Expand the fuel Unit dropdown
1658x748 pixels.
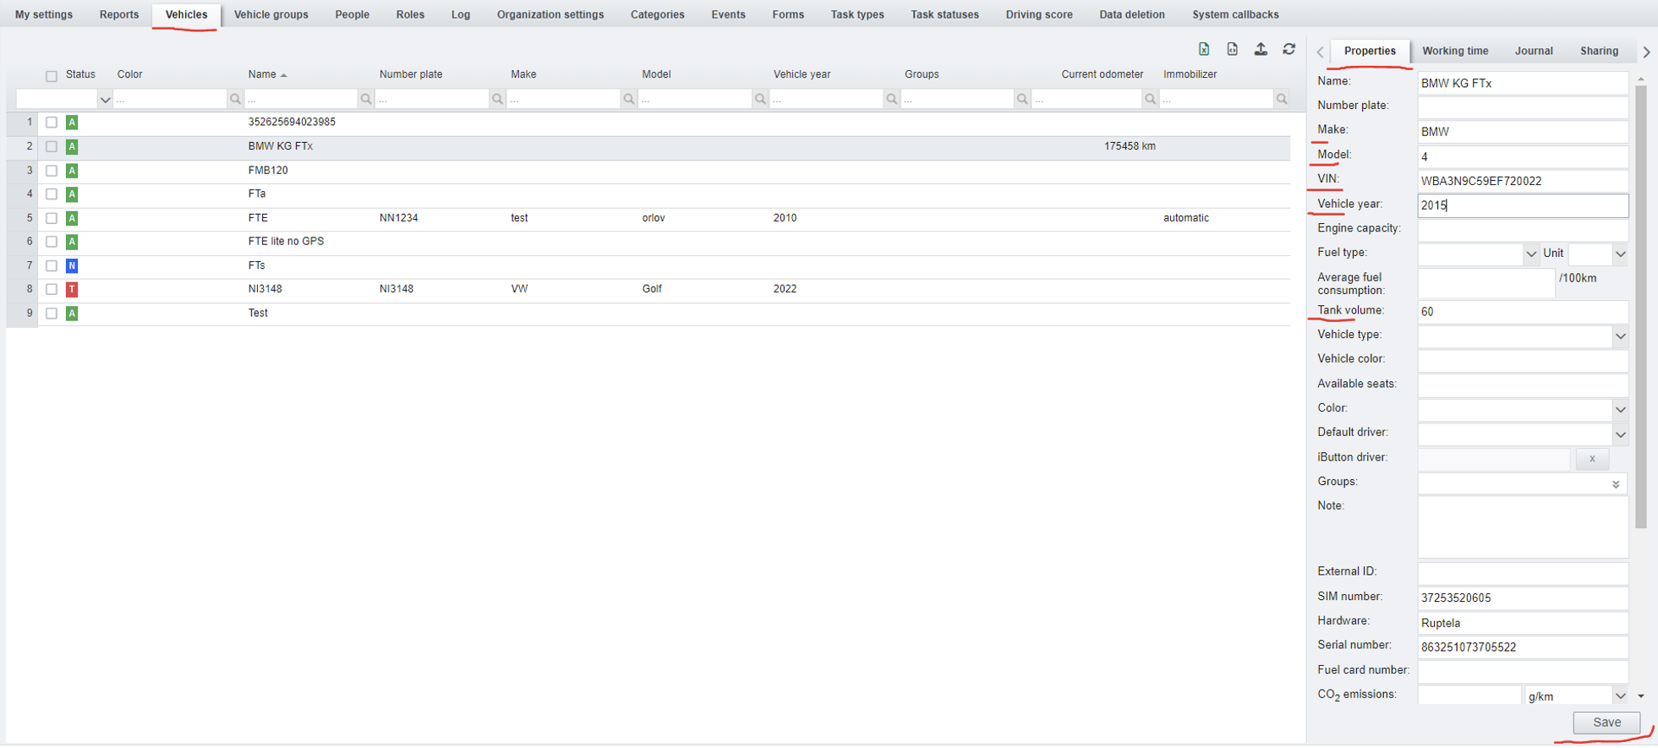point(1620,254)
